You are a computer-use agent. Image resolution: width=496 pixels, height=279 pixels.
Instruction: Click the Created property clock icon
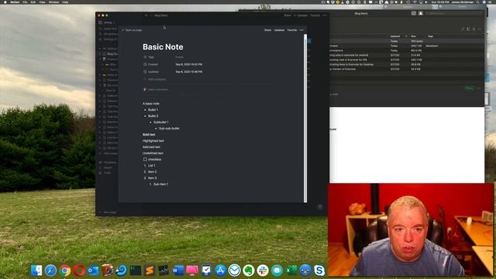click(x=145, y=64)
